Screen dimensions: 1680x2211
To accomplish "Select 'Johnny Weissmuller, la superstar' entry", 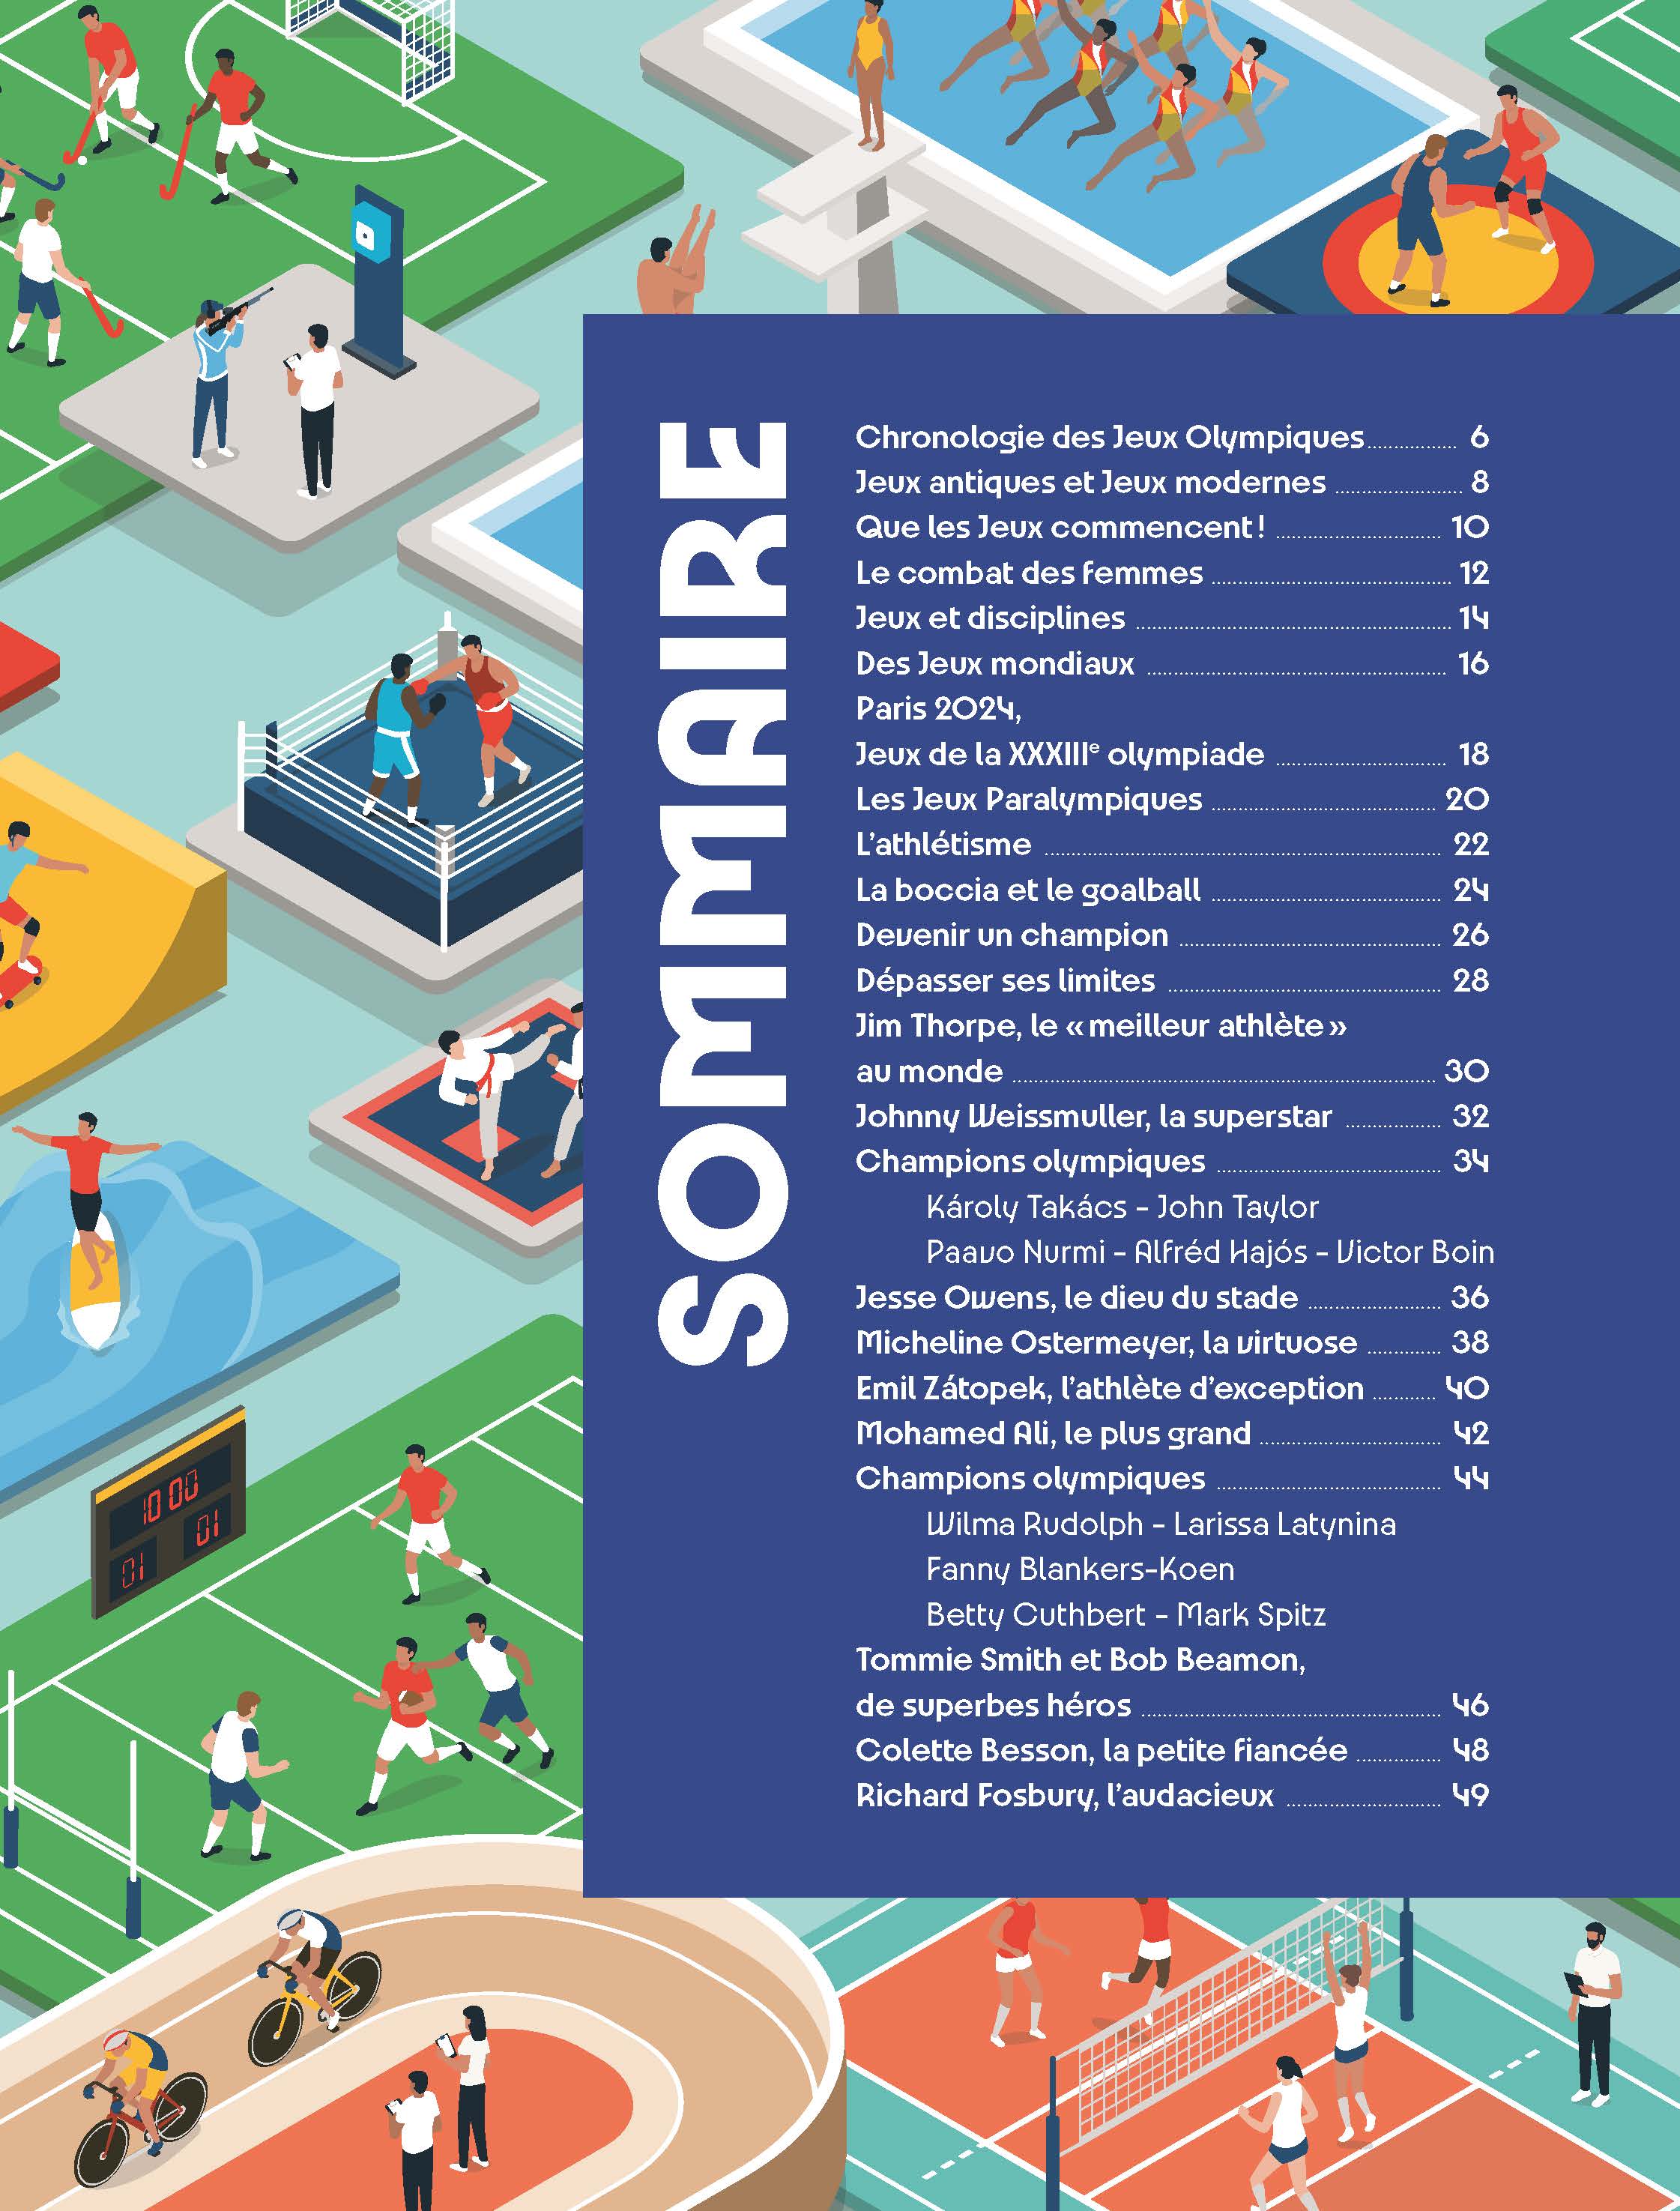I will point(1093,1116).
